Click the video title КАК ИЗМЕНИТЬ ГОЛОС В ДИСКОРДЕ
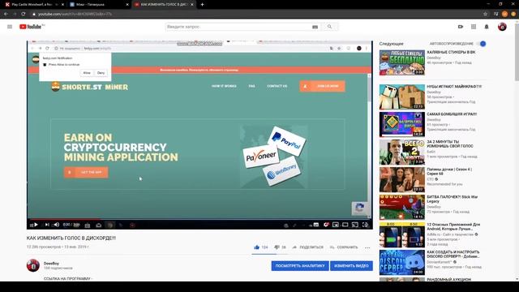The image size is (519, 292). click(71, 238)
